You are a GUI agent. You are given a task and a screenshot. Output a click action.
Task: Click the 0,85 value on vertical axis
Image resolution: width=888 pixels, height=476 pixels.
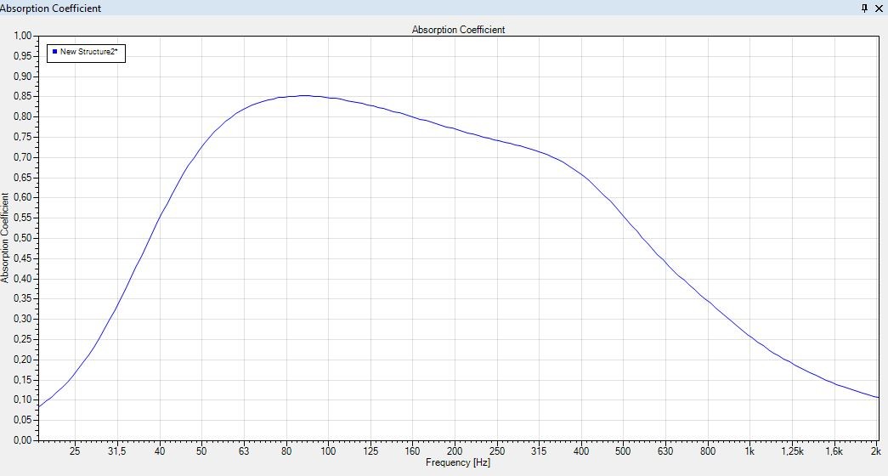coord(22,96)
